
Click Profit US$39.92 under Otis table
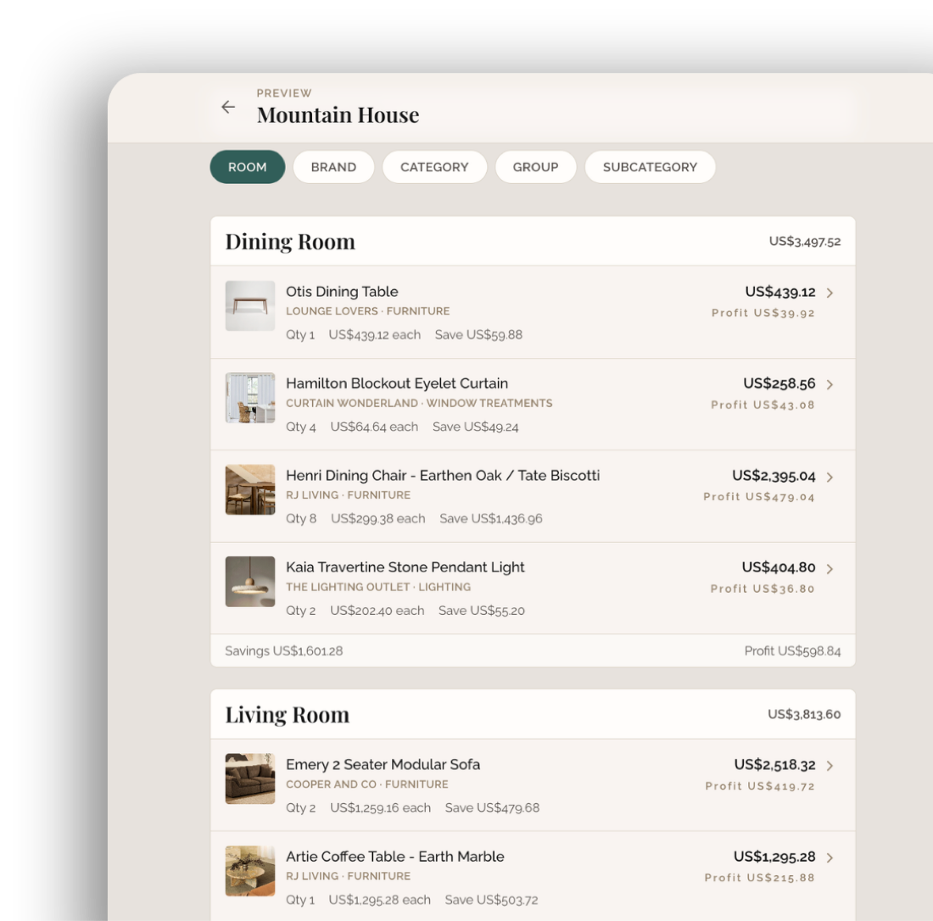click(x=763, y=313)
